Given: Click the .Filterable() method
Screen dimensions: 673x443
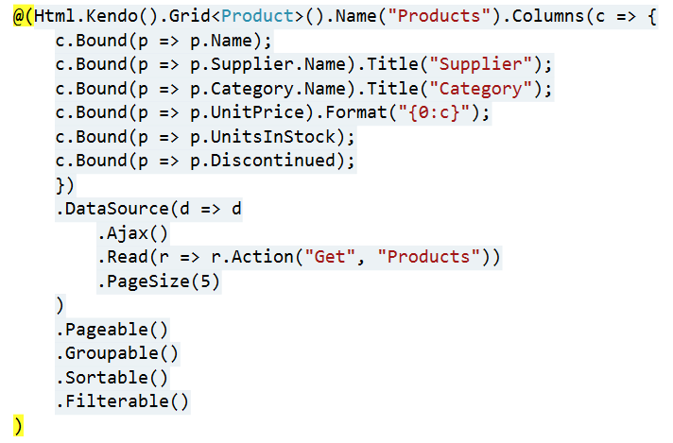Looking at the screenshot, I should click(x=122, y=401).
